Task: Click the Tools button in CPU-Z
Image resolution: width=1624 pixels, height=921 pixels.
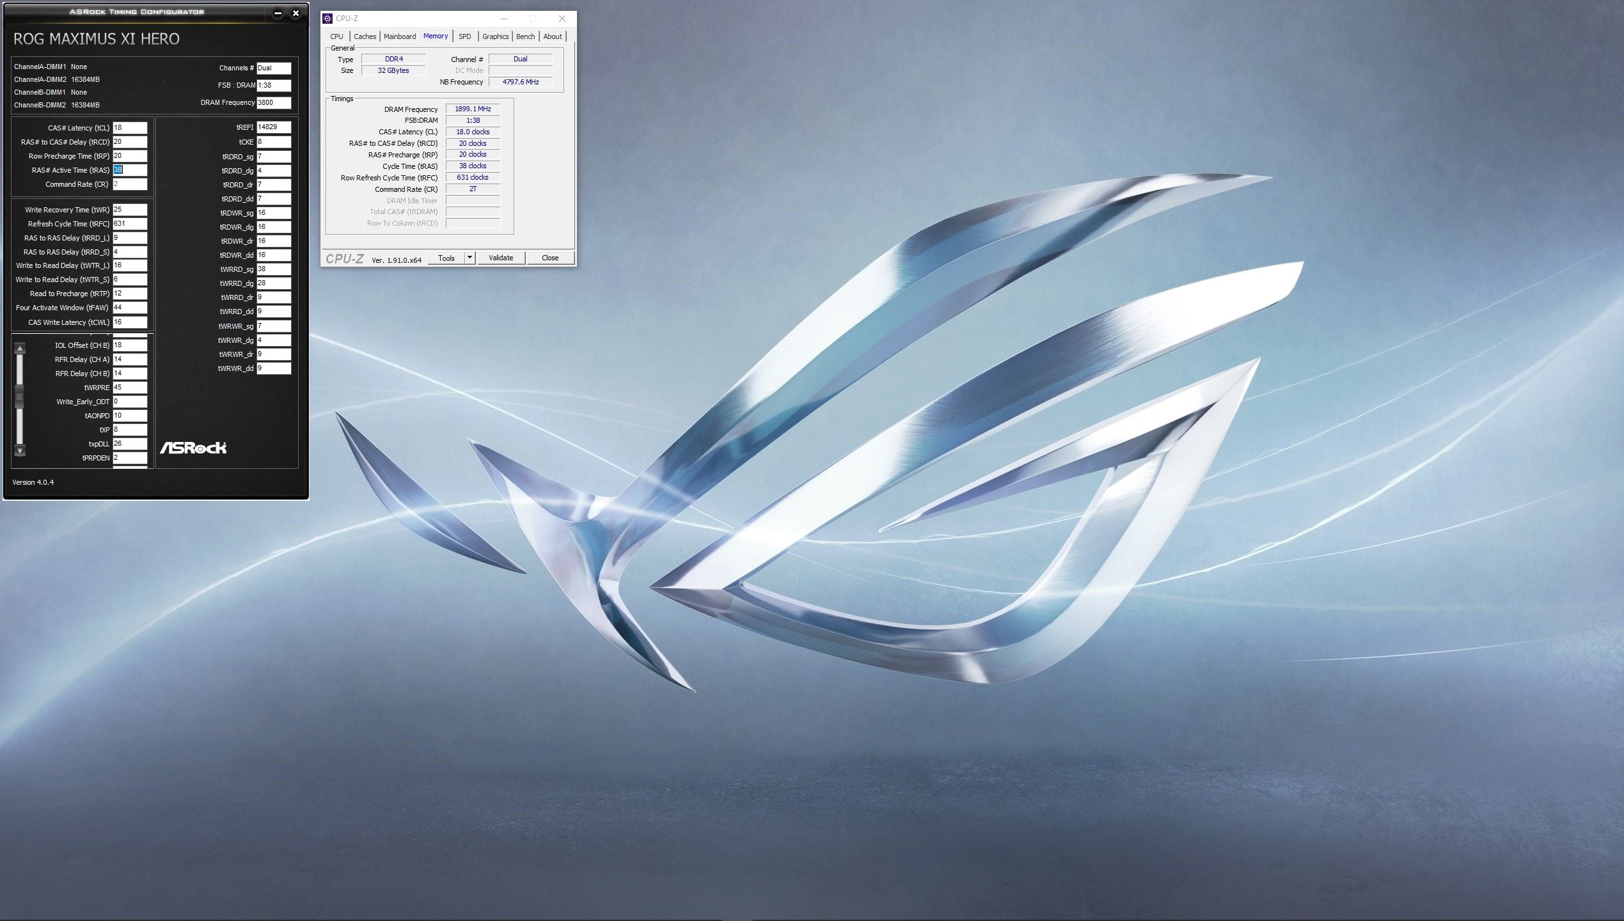Action: [446, 258]
